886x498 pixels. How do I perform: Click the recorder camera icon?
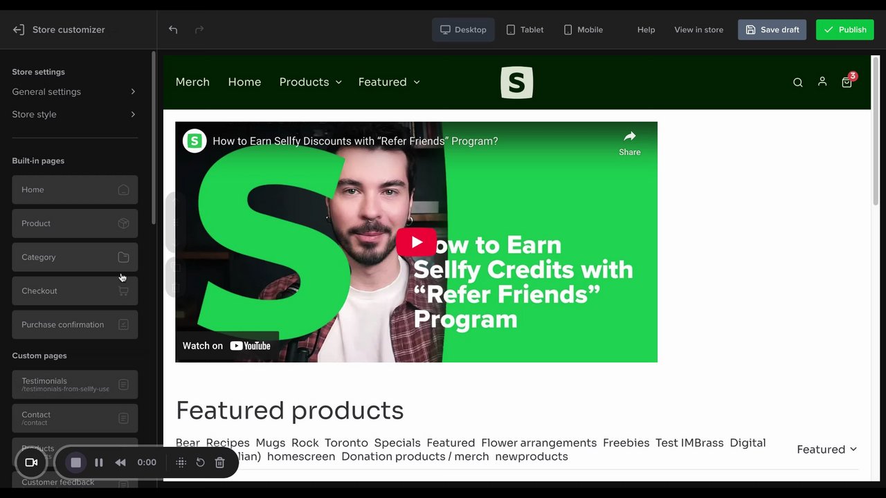click(x=31, y=463)
